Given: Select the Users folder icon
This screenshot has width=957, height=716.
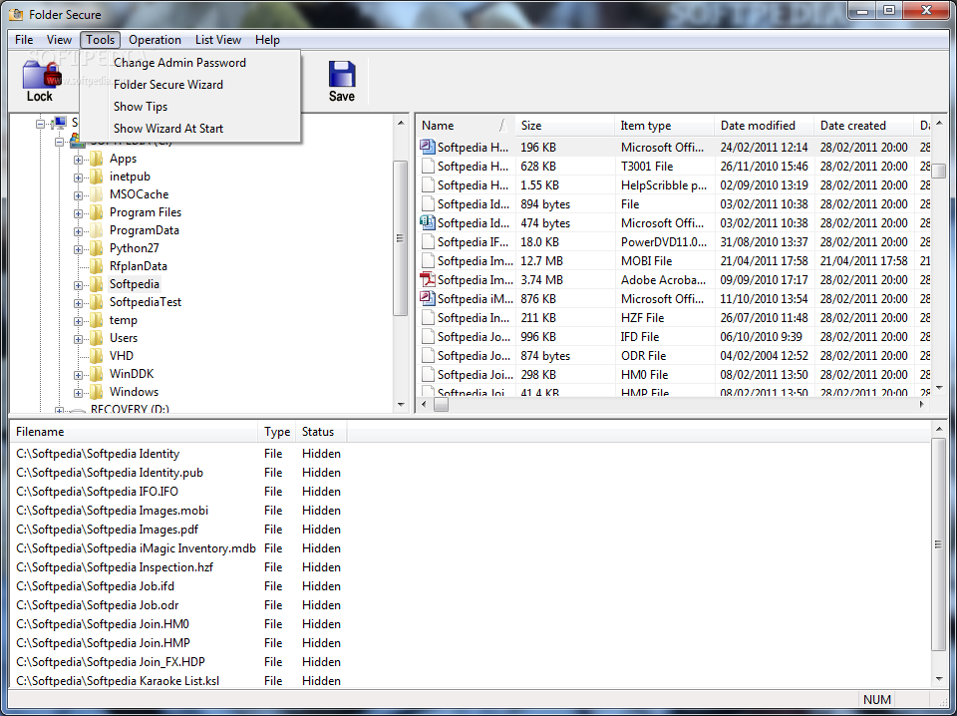Looking at the screenshot, I should [97, 338].
